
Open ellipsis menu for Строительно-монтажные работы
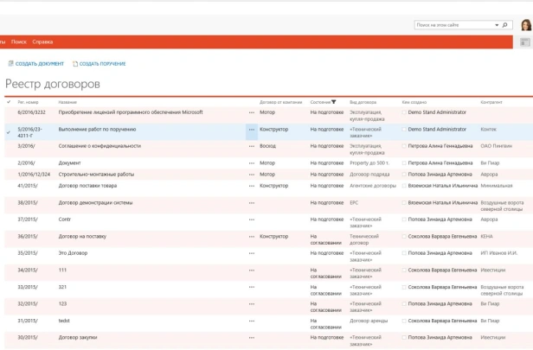coord(252,175)
